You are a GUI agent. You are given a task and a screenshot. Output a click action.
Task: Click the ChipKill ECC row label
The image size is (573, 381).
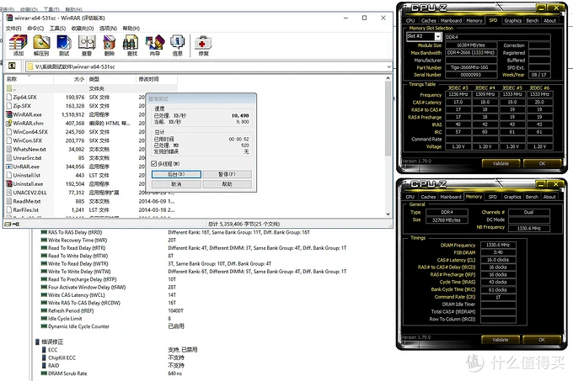pos(62,357)
